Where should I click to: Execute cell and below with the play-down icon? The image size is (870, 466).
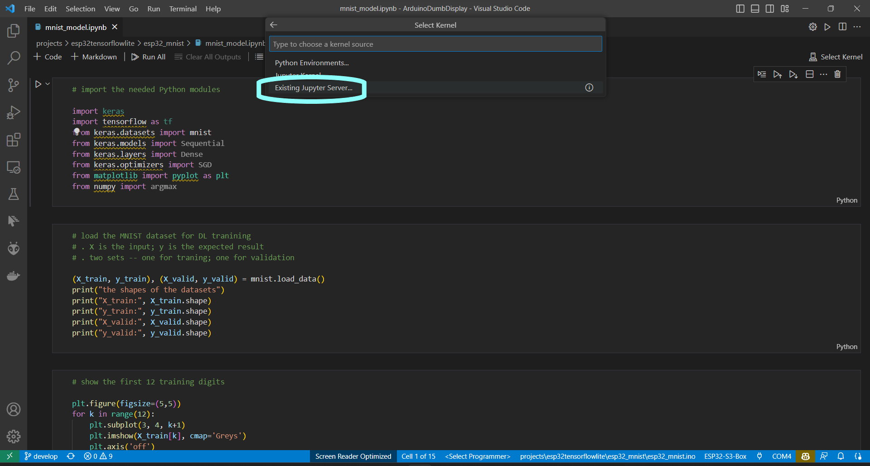793,74
